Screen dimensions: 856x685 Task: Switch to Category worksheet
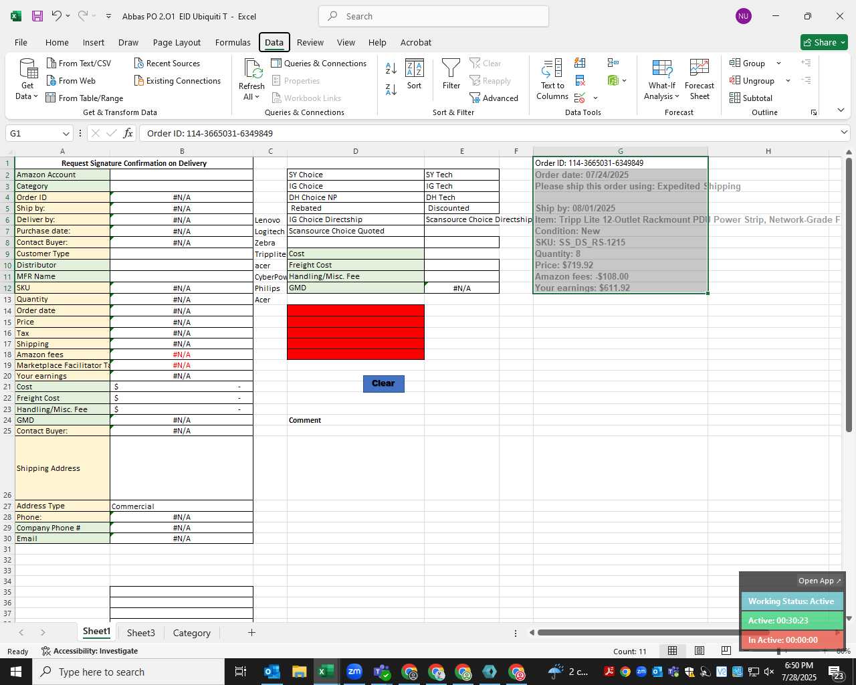coord(191,633)
